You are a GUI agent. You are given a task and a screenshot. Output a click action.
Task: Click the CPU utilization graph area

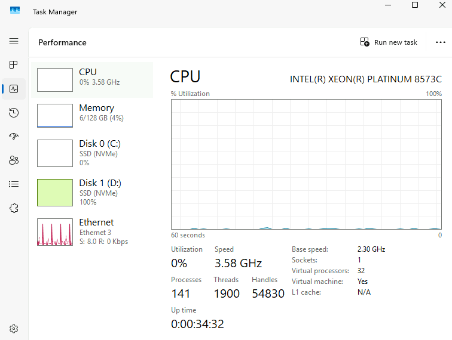306,164
